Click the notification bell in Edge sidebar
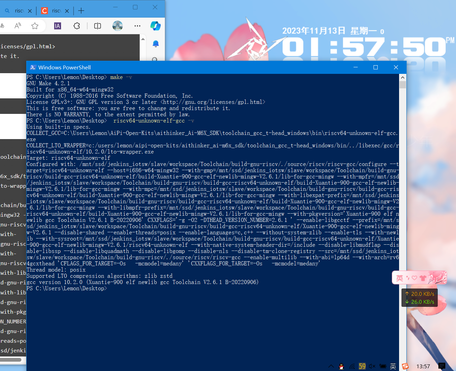 [x=156, y=43]
